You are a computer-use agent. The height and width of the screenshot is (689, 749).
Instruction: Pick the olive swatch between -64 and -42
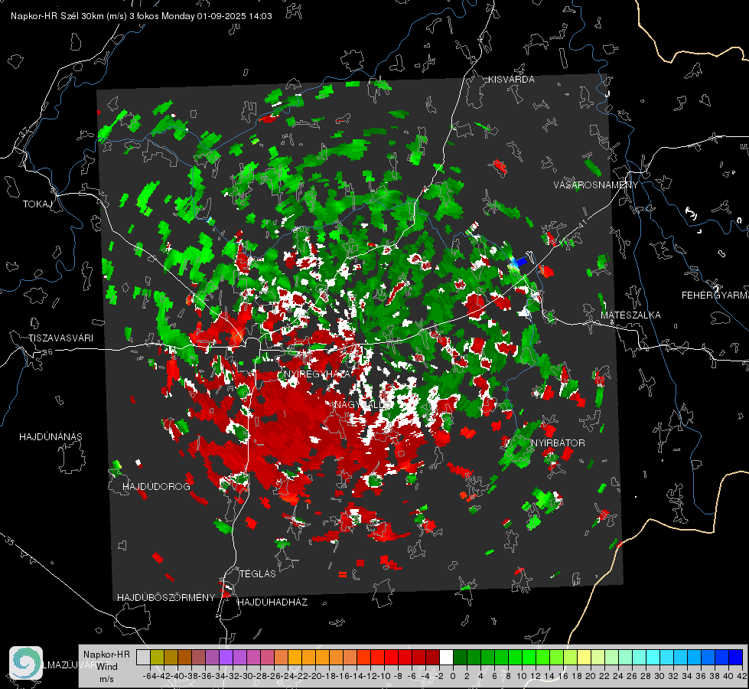tap(157, 657)
